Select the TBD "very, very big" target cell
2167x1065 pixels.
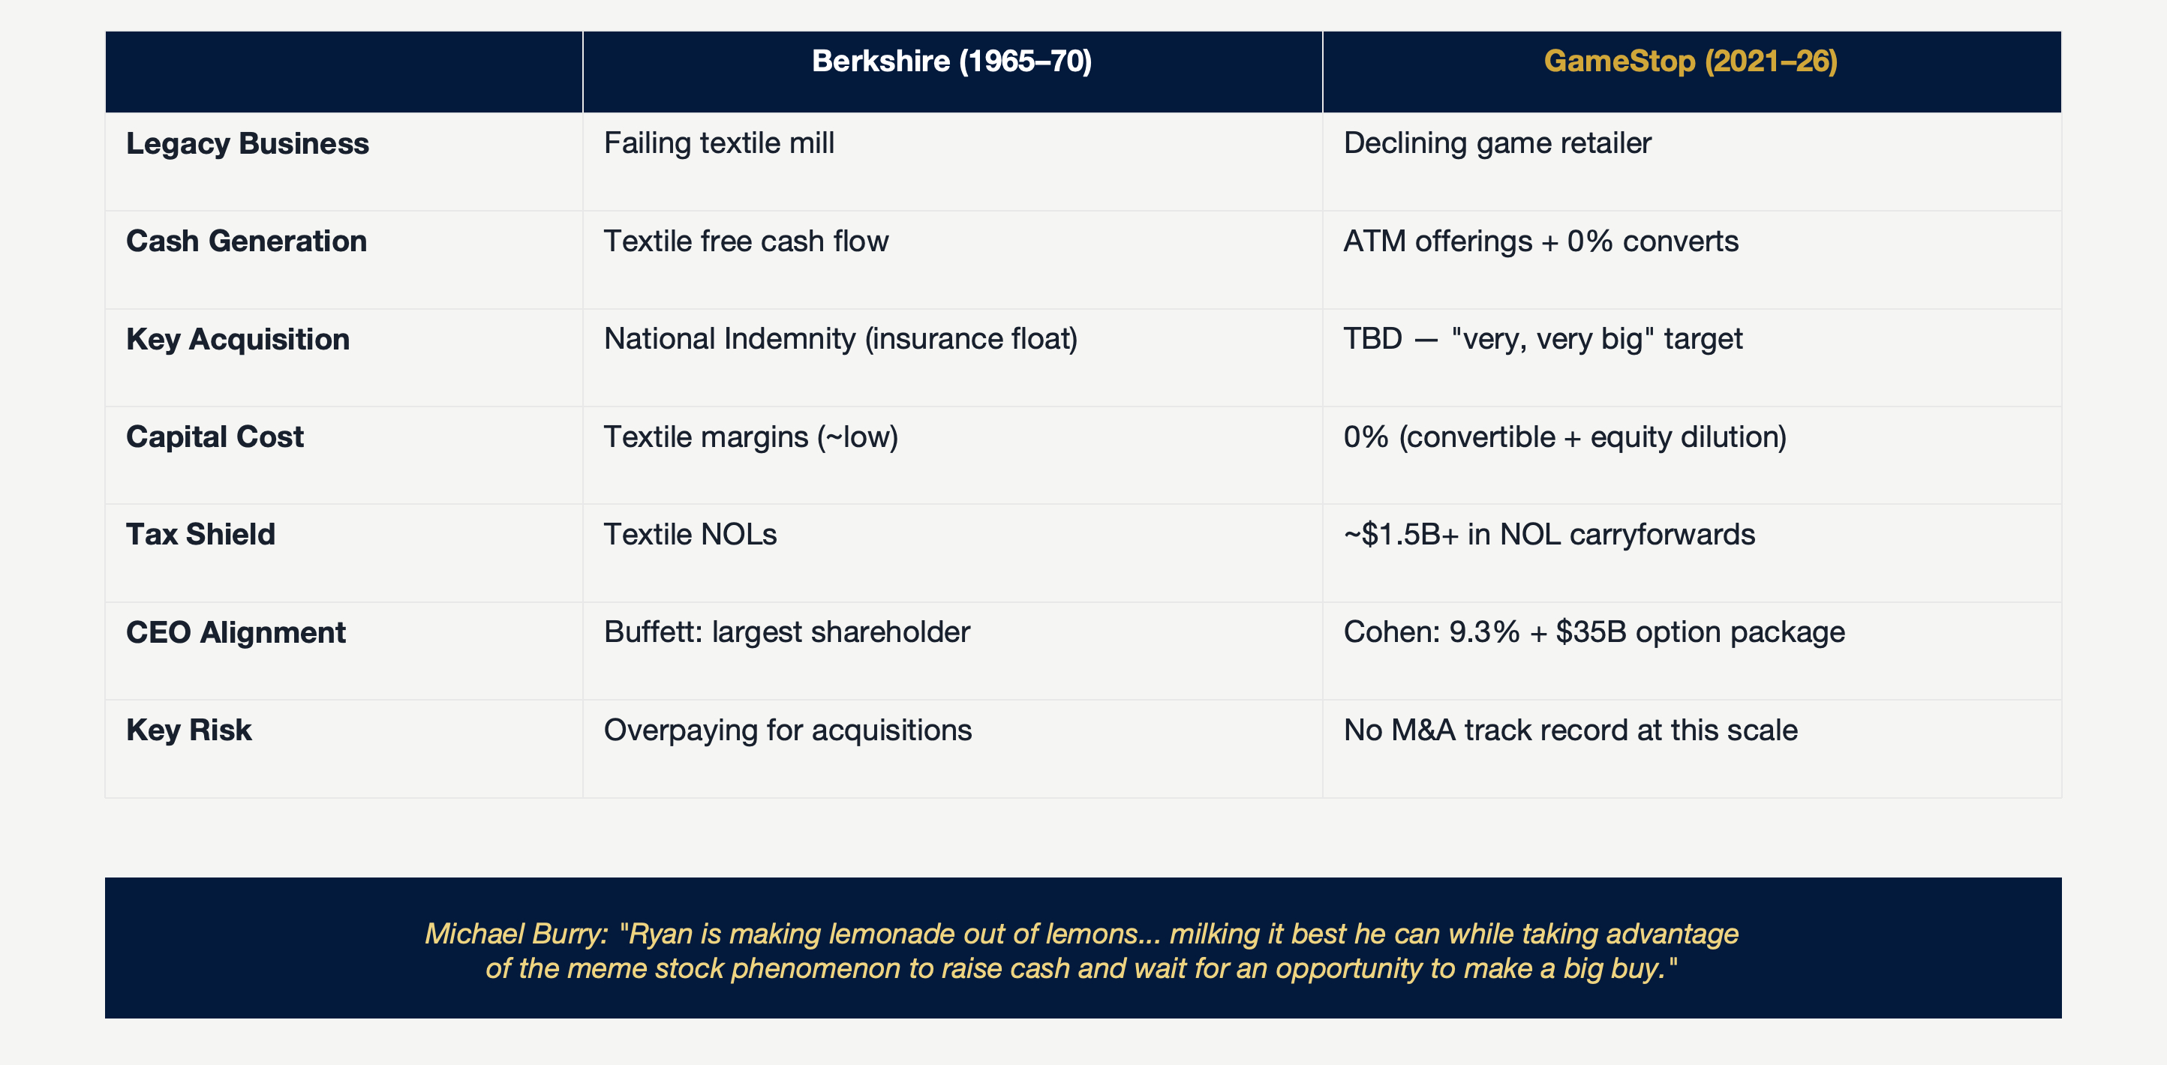[1542, 339]
